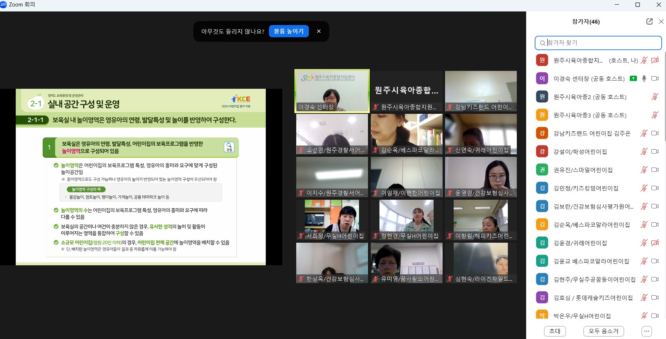Click camera icon for 강남키즈랜드 어린이집 김주은
Image resolution: width=666 pixels, height=339 pixels.
(655, 133)
